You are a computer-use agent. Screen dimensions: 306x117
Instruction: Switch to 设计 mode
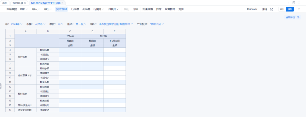point(282,9)
